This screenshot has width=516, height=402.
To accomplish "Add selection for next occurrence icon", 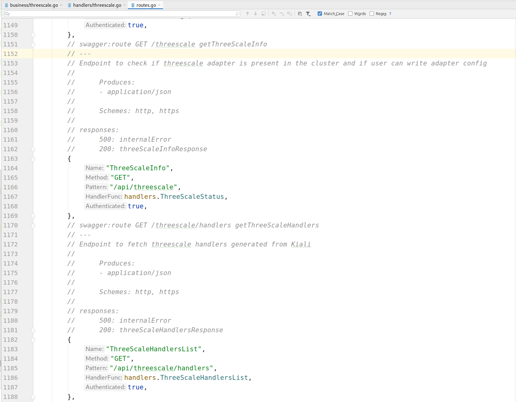I will coord(274,14).
